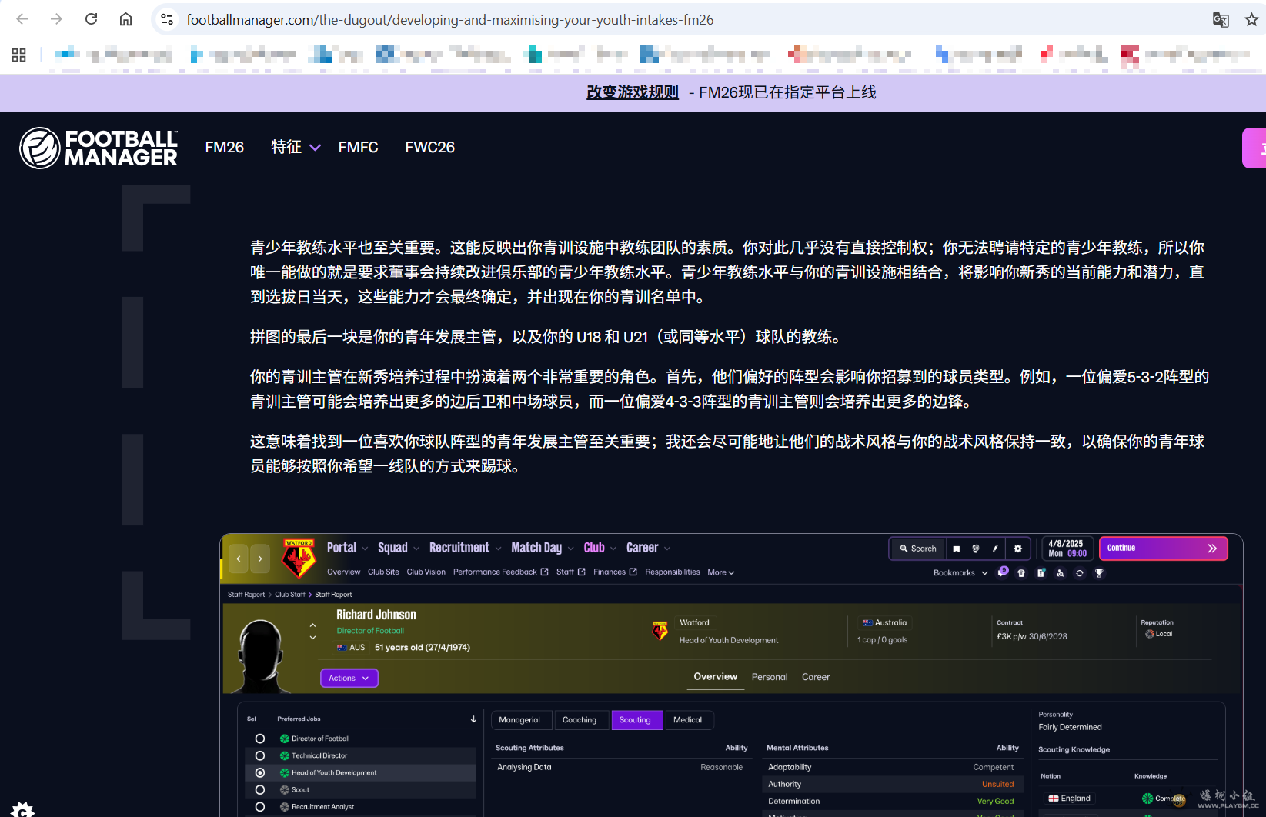Screen dimensions: 1266x817
Task: Open the Overview profile tab
Action: 715,677
